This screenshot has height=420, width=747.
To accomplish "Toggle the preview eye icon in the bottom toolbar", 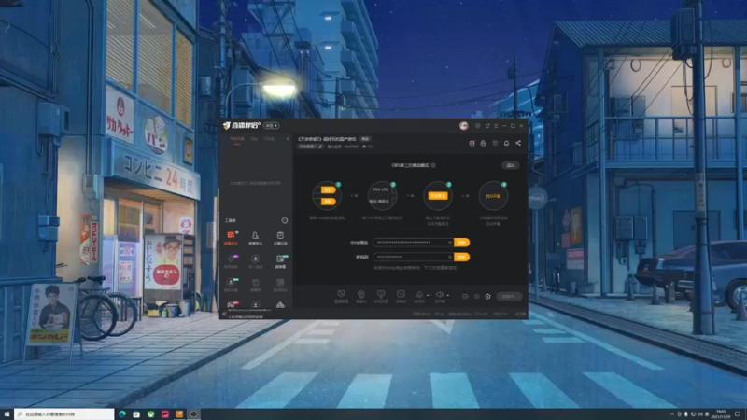I will coord(476,296).
